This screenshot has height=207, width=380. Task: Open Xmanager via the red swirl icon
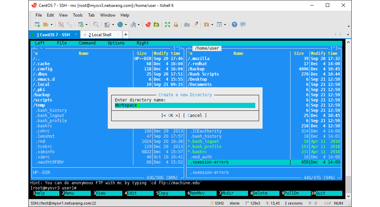point(148,24)
